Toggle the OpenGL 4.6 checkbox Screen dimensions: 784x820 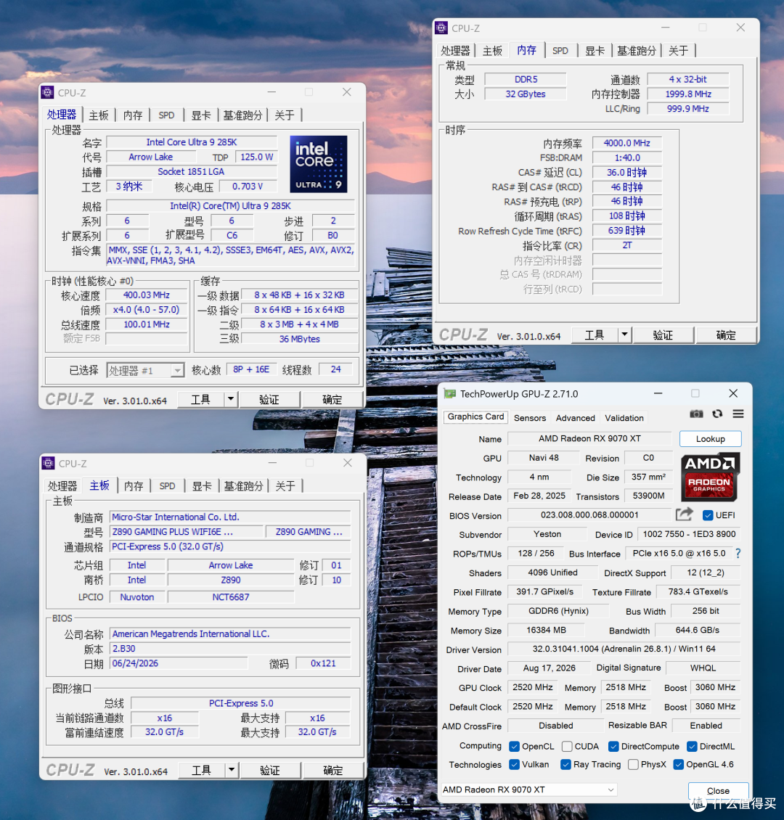tap(678, 765)
